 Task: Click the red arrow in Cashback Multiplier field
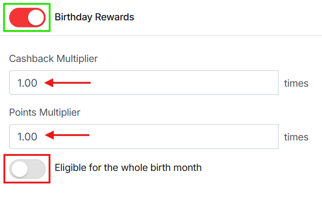coord(68,83)
